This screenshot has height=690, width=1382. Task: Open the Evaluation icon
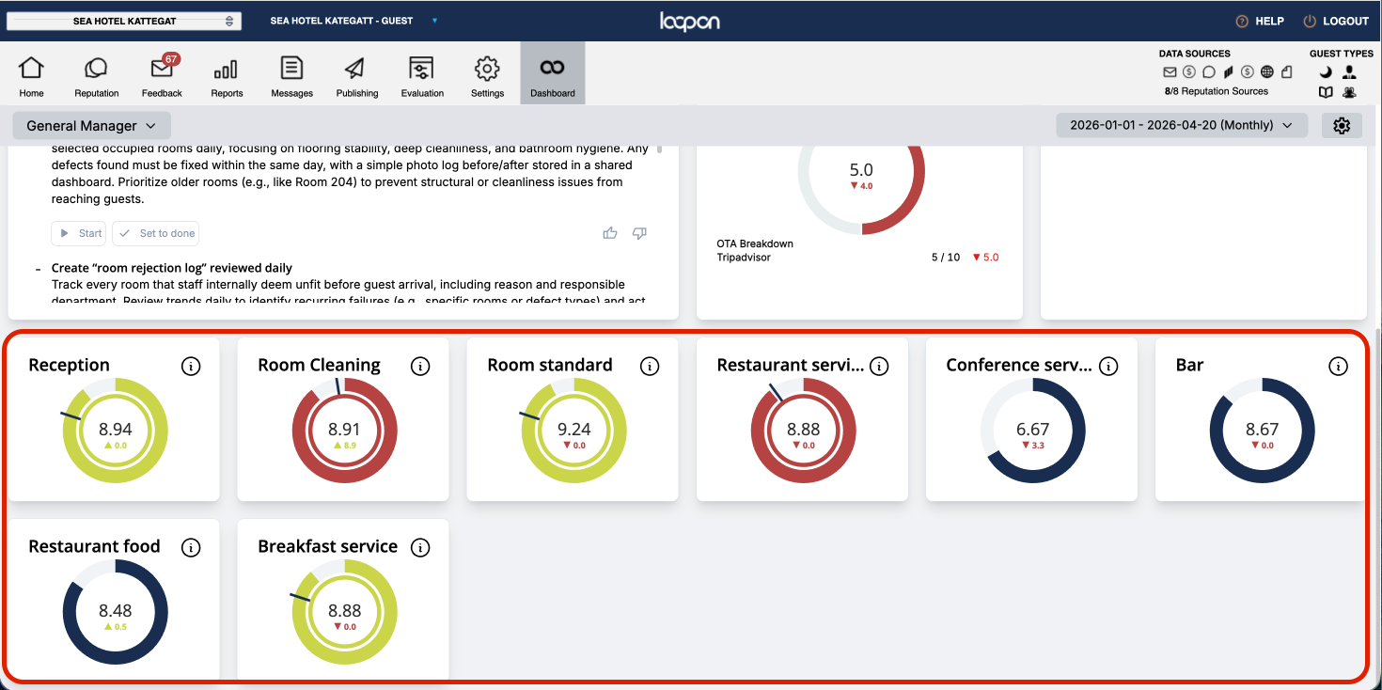421,69
